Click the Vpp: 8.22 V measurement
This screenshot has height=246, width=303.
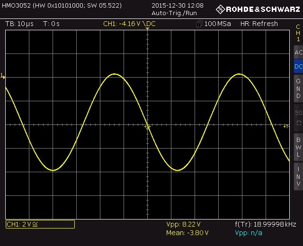[x=183, y=224]
